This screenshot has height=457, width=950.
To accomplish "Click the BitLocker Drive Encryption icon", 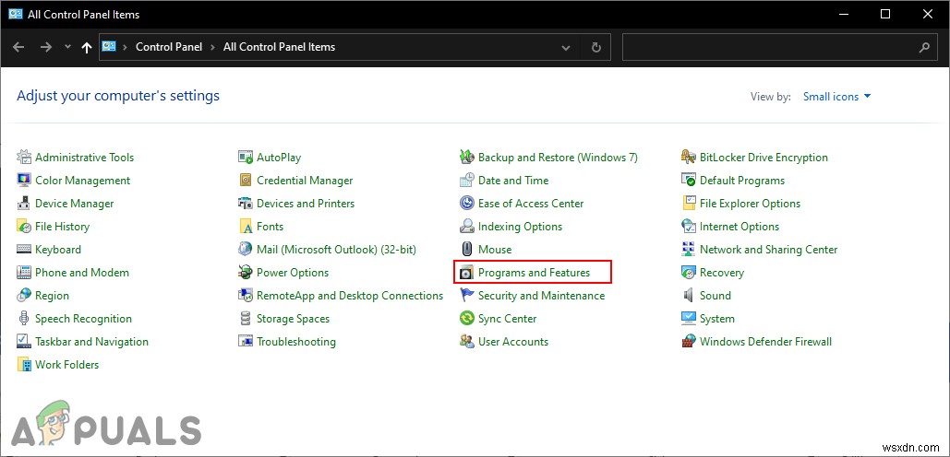I will point(689,158).
